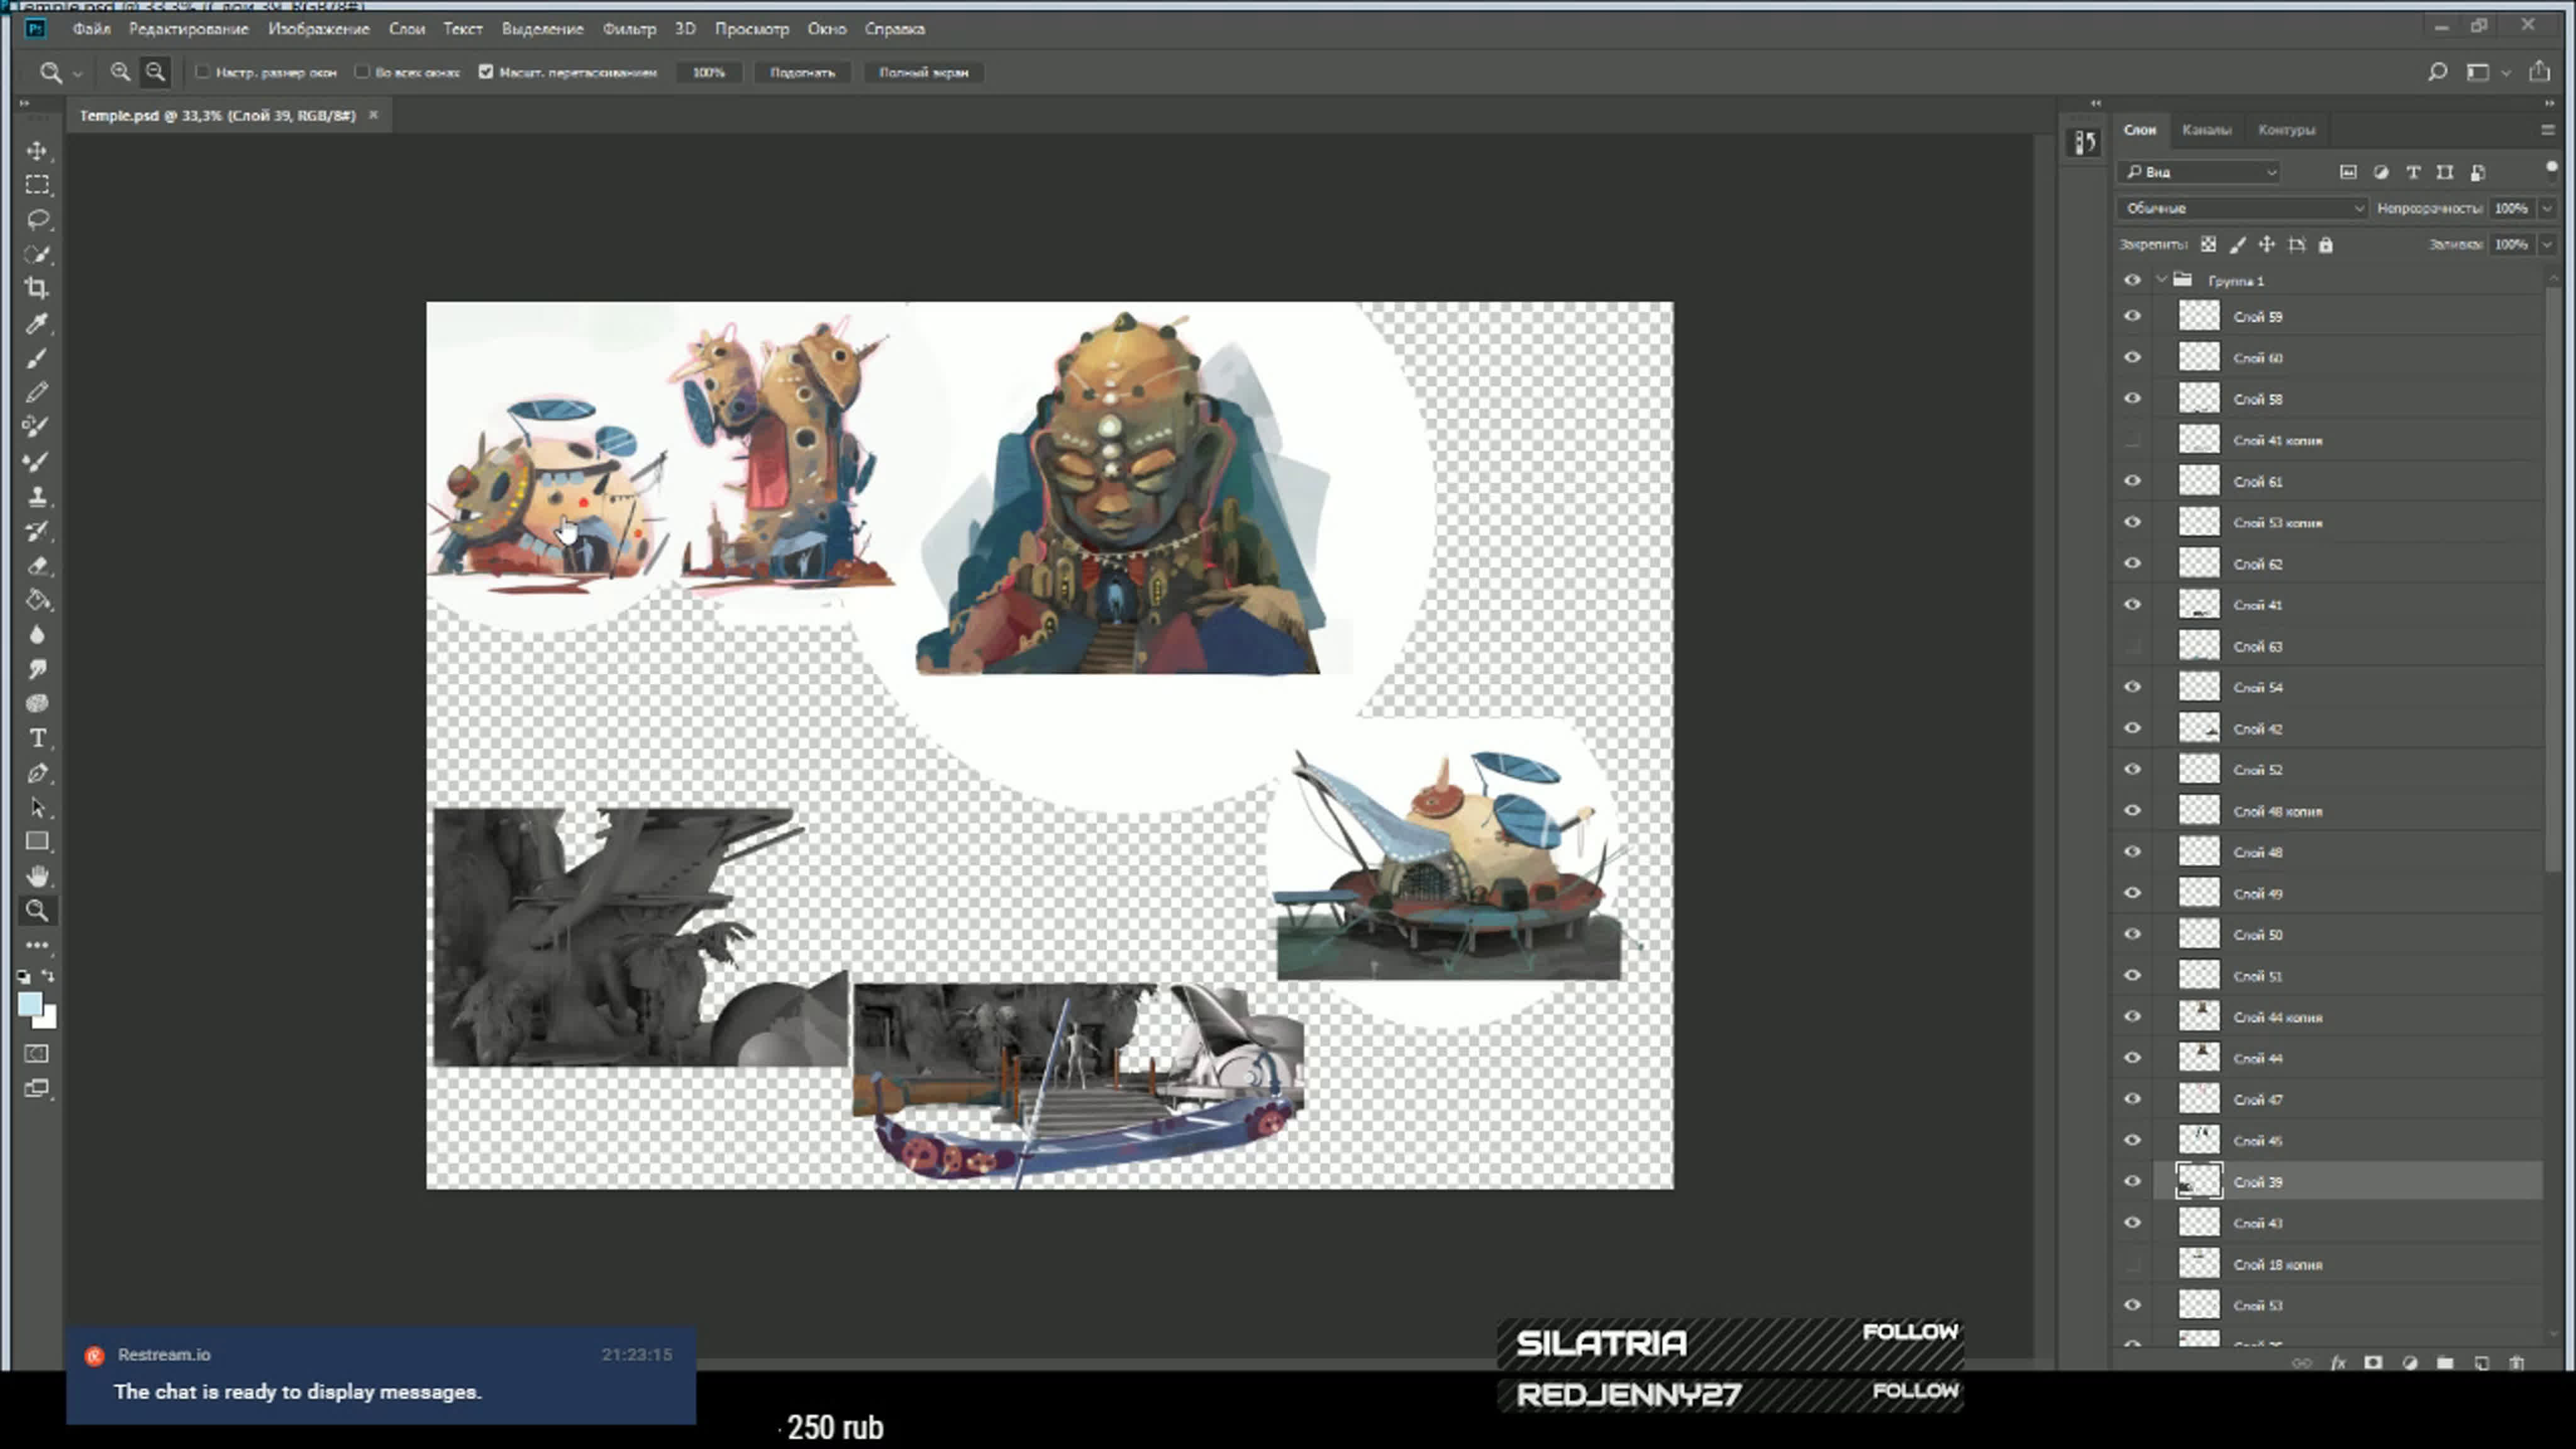Select the Eyedropper tool
Image resolution: width=2576 pixels, height=1449 pixels.
click(x=37, y=323)
